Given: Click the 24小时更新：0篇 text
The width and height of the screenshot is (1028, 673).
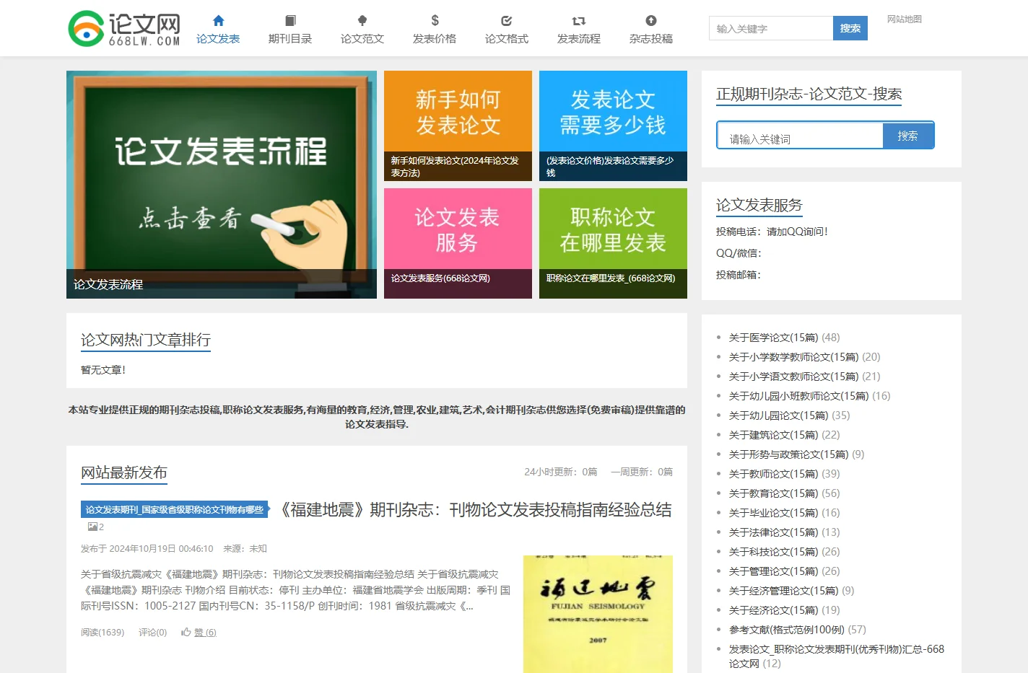Looking at the screenshot, I should [x=561, y=472].
